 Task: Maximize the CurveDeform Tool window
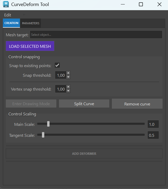coord(141,4)
